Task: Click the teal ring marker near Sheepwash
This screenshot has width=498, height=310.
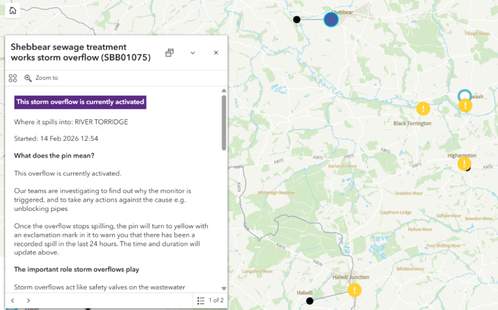Action: coord(464,95)
